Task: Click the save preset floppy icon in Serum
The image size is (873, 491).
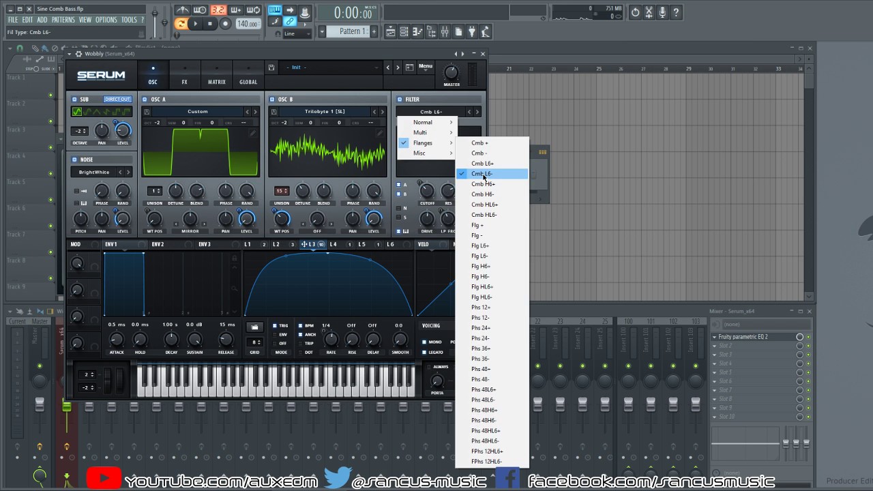Action: tap(271, 68)
